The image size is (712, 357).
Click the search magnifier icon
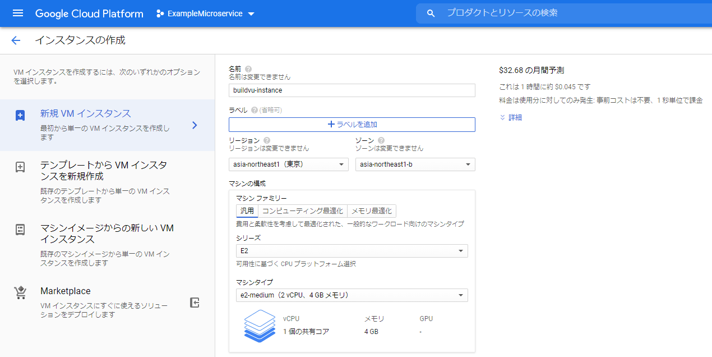click(431, 13)
